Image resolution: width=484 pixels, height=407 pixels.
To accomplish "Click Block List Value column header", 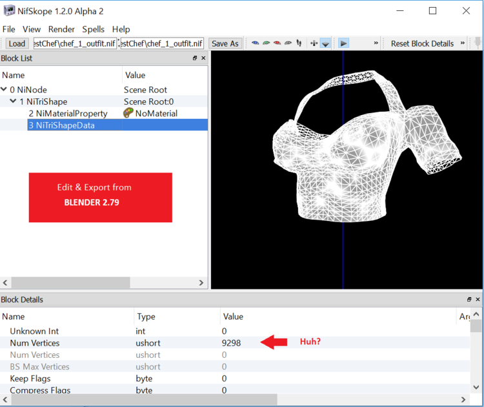I will (x=165, y=75).
